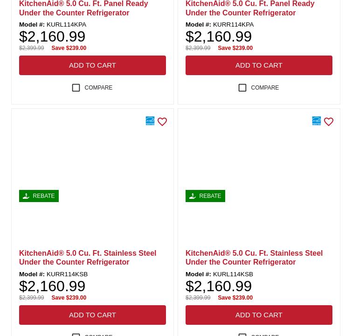Image resolution: width=359 pixels, height=336 pixels.
Task: Enable Compare checkbox for KURL114KSB refrigerator
Action: (x=242, y=334)
